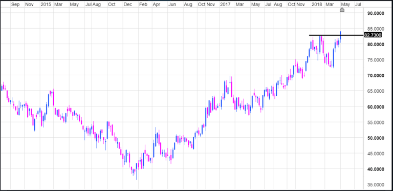This screenshot has height=191, width=393.
Task: Click the Sep label on the time axis
Action: (x=15, y=5)
